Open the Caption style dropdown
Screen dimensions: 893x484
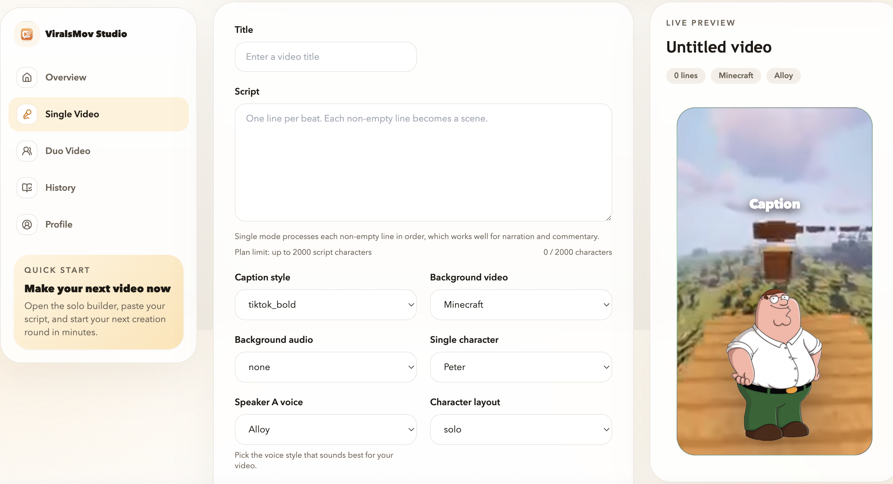click(x=325, y=305)
